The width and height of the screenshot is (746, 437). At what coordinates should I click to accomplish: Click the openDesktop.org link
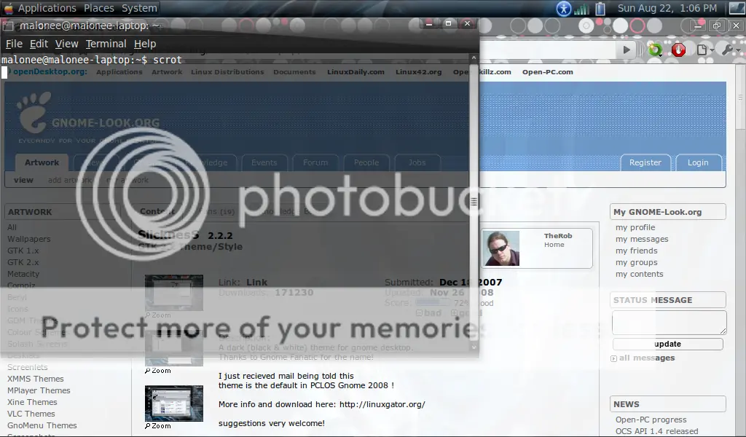click(x=50, y=72)
